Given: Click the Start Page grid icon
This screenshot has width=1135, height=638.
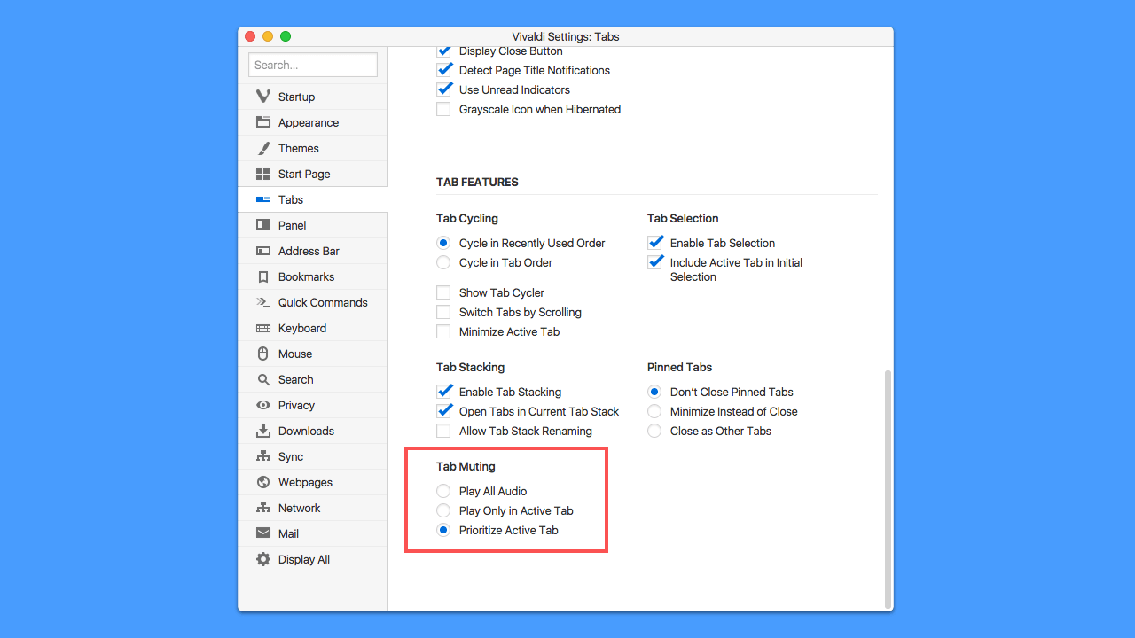Looking at the screenshot, I should point(263,174).
